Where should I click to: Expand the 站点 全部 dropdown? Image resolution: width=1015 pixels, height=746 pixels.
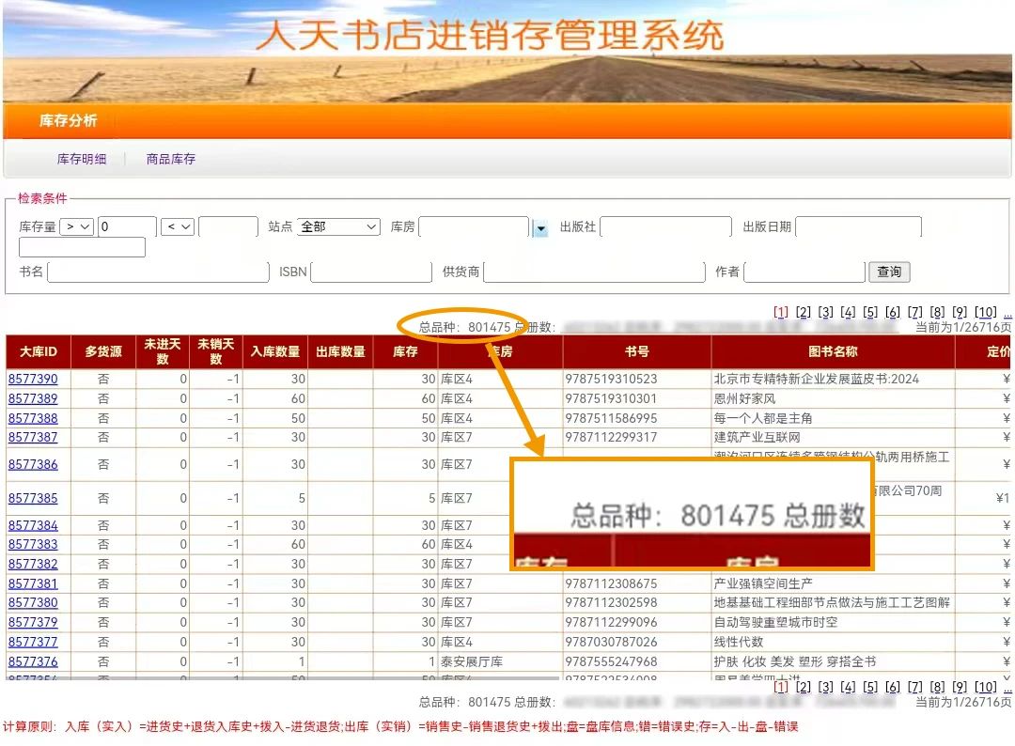coord(338,227)
